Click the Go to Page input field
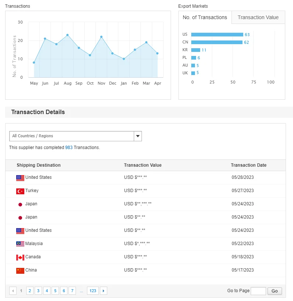This screenshot has width=293, height=301. [258, 291]
